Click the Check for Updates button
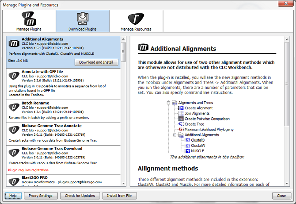This screenshot has width=296, height=204. 80,196
